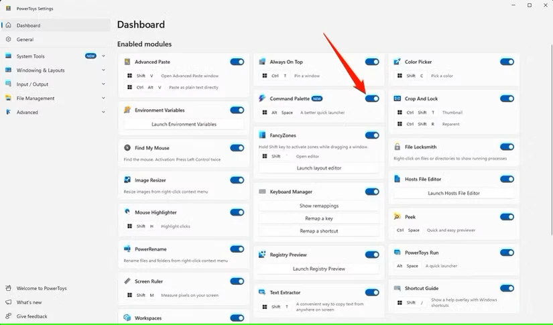Disable the Command Palette toggle

[x=372, y=99]
